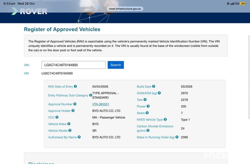
Task: Open help icon beside Carbon Dioxide Emissions
Action: pos(148,130)
